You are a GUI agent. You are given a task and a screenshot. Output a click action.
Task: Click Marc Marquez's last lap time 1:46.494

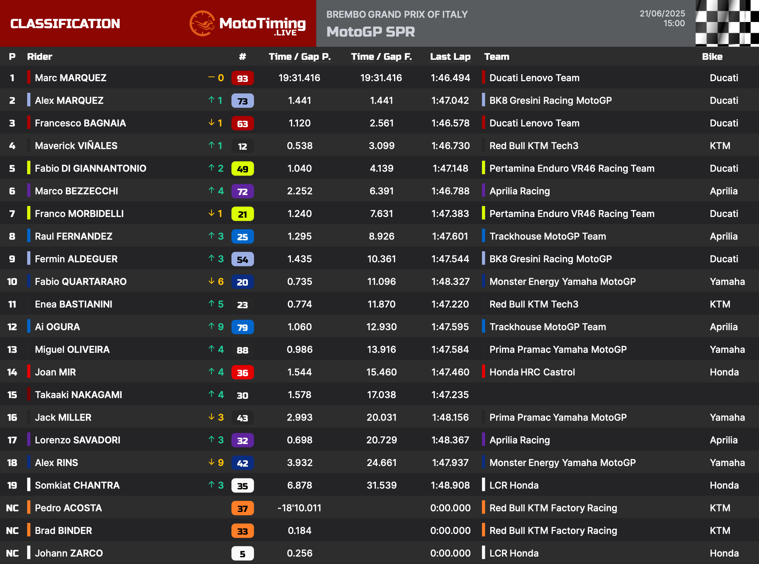450,78
